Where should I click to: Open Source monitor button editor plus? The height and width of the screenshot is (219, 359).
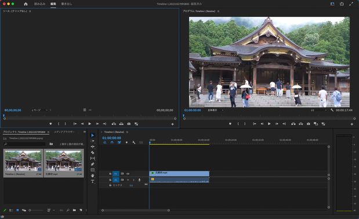pyautogui.click(x=172, y=124)
